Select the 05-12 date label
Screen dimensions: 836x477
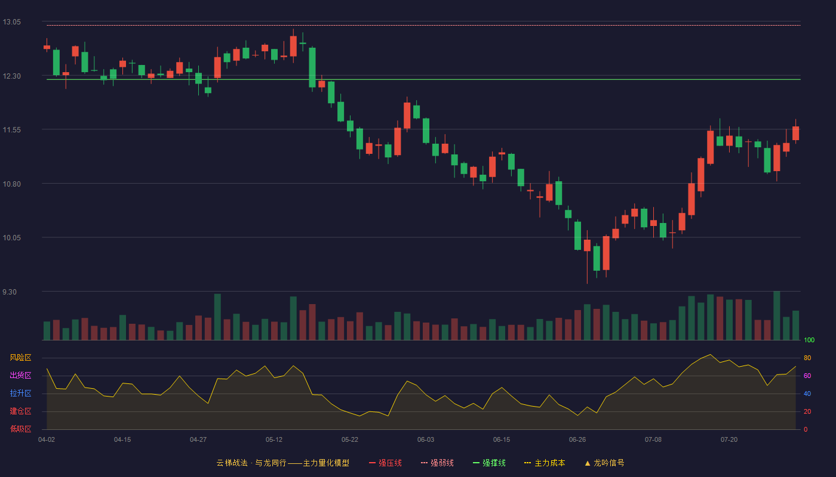[x=274, y=439]
